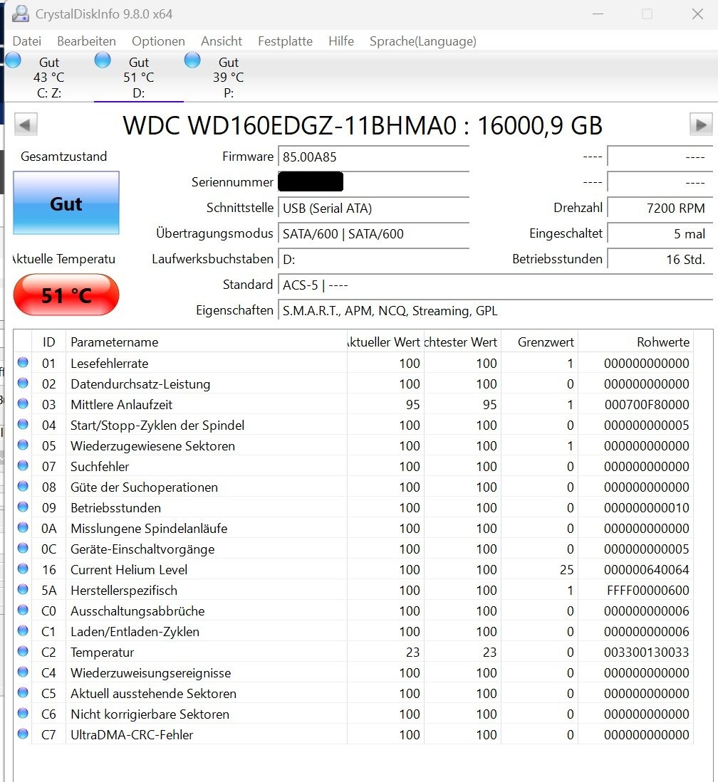Image resolution: width=718 pixels, height=782 pixels.
Task: Click status orb of row 09 Betriebsstunden
Action: coord(23,507)
